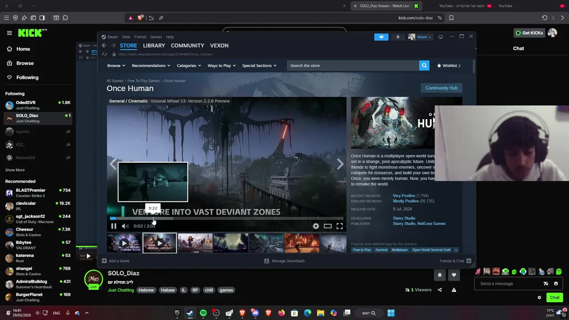
Task: Select the fiery orange screenshot thumbnail
Action: click(302, 243)
